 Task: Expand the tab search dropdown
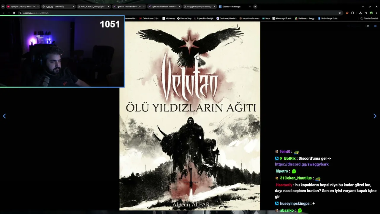pos(3,7)
